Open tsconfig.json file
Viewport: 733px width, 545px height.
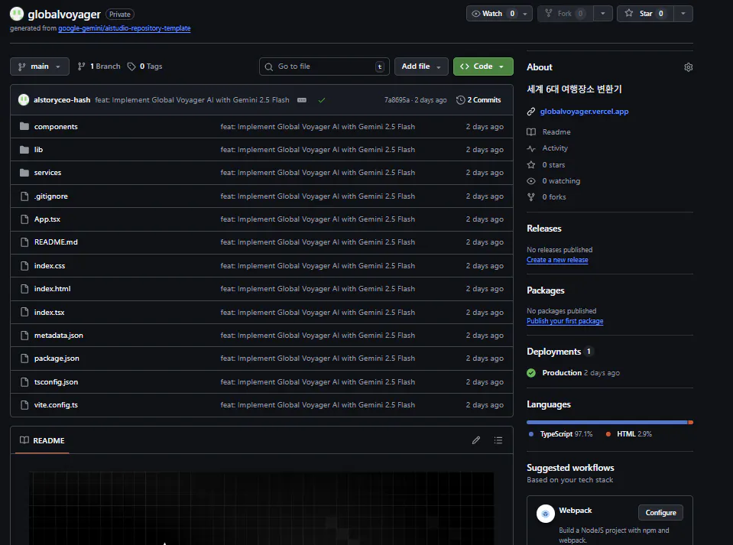coord(56,382)
